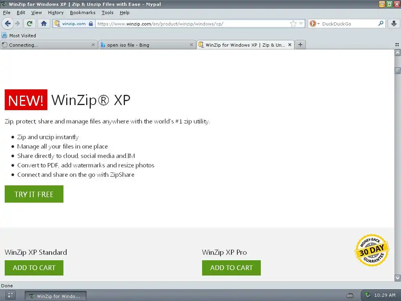The width and height of the screenshot is (401, 301).
Task: Click the page scrollbar down arrow
Action: point(397,278)
